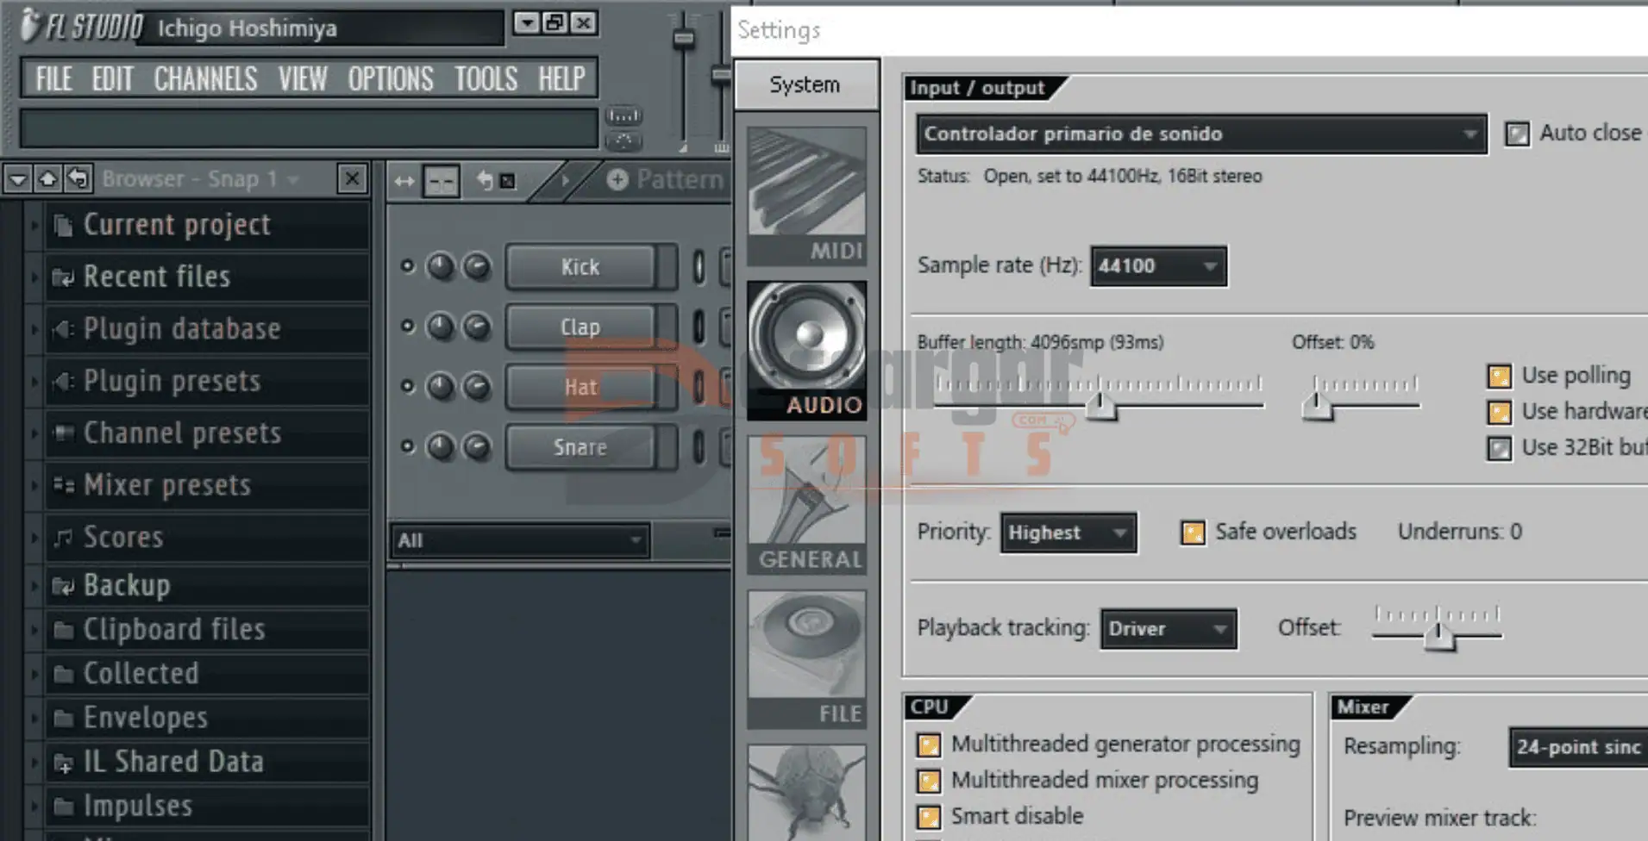
Task: Add a new pattern with plus icon
Action: coord(617,179)
